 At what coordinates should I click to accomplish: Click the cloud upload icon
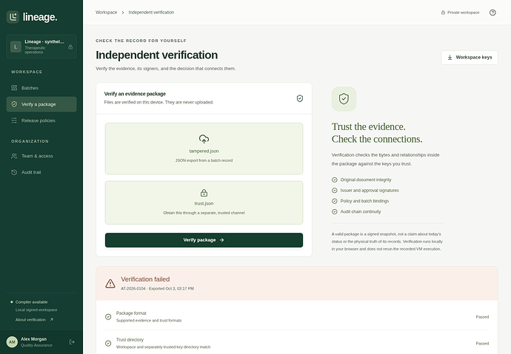click(204, 139)
